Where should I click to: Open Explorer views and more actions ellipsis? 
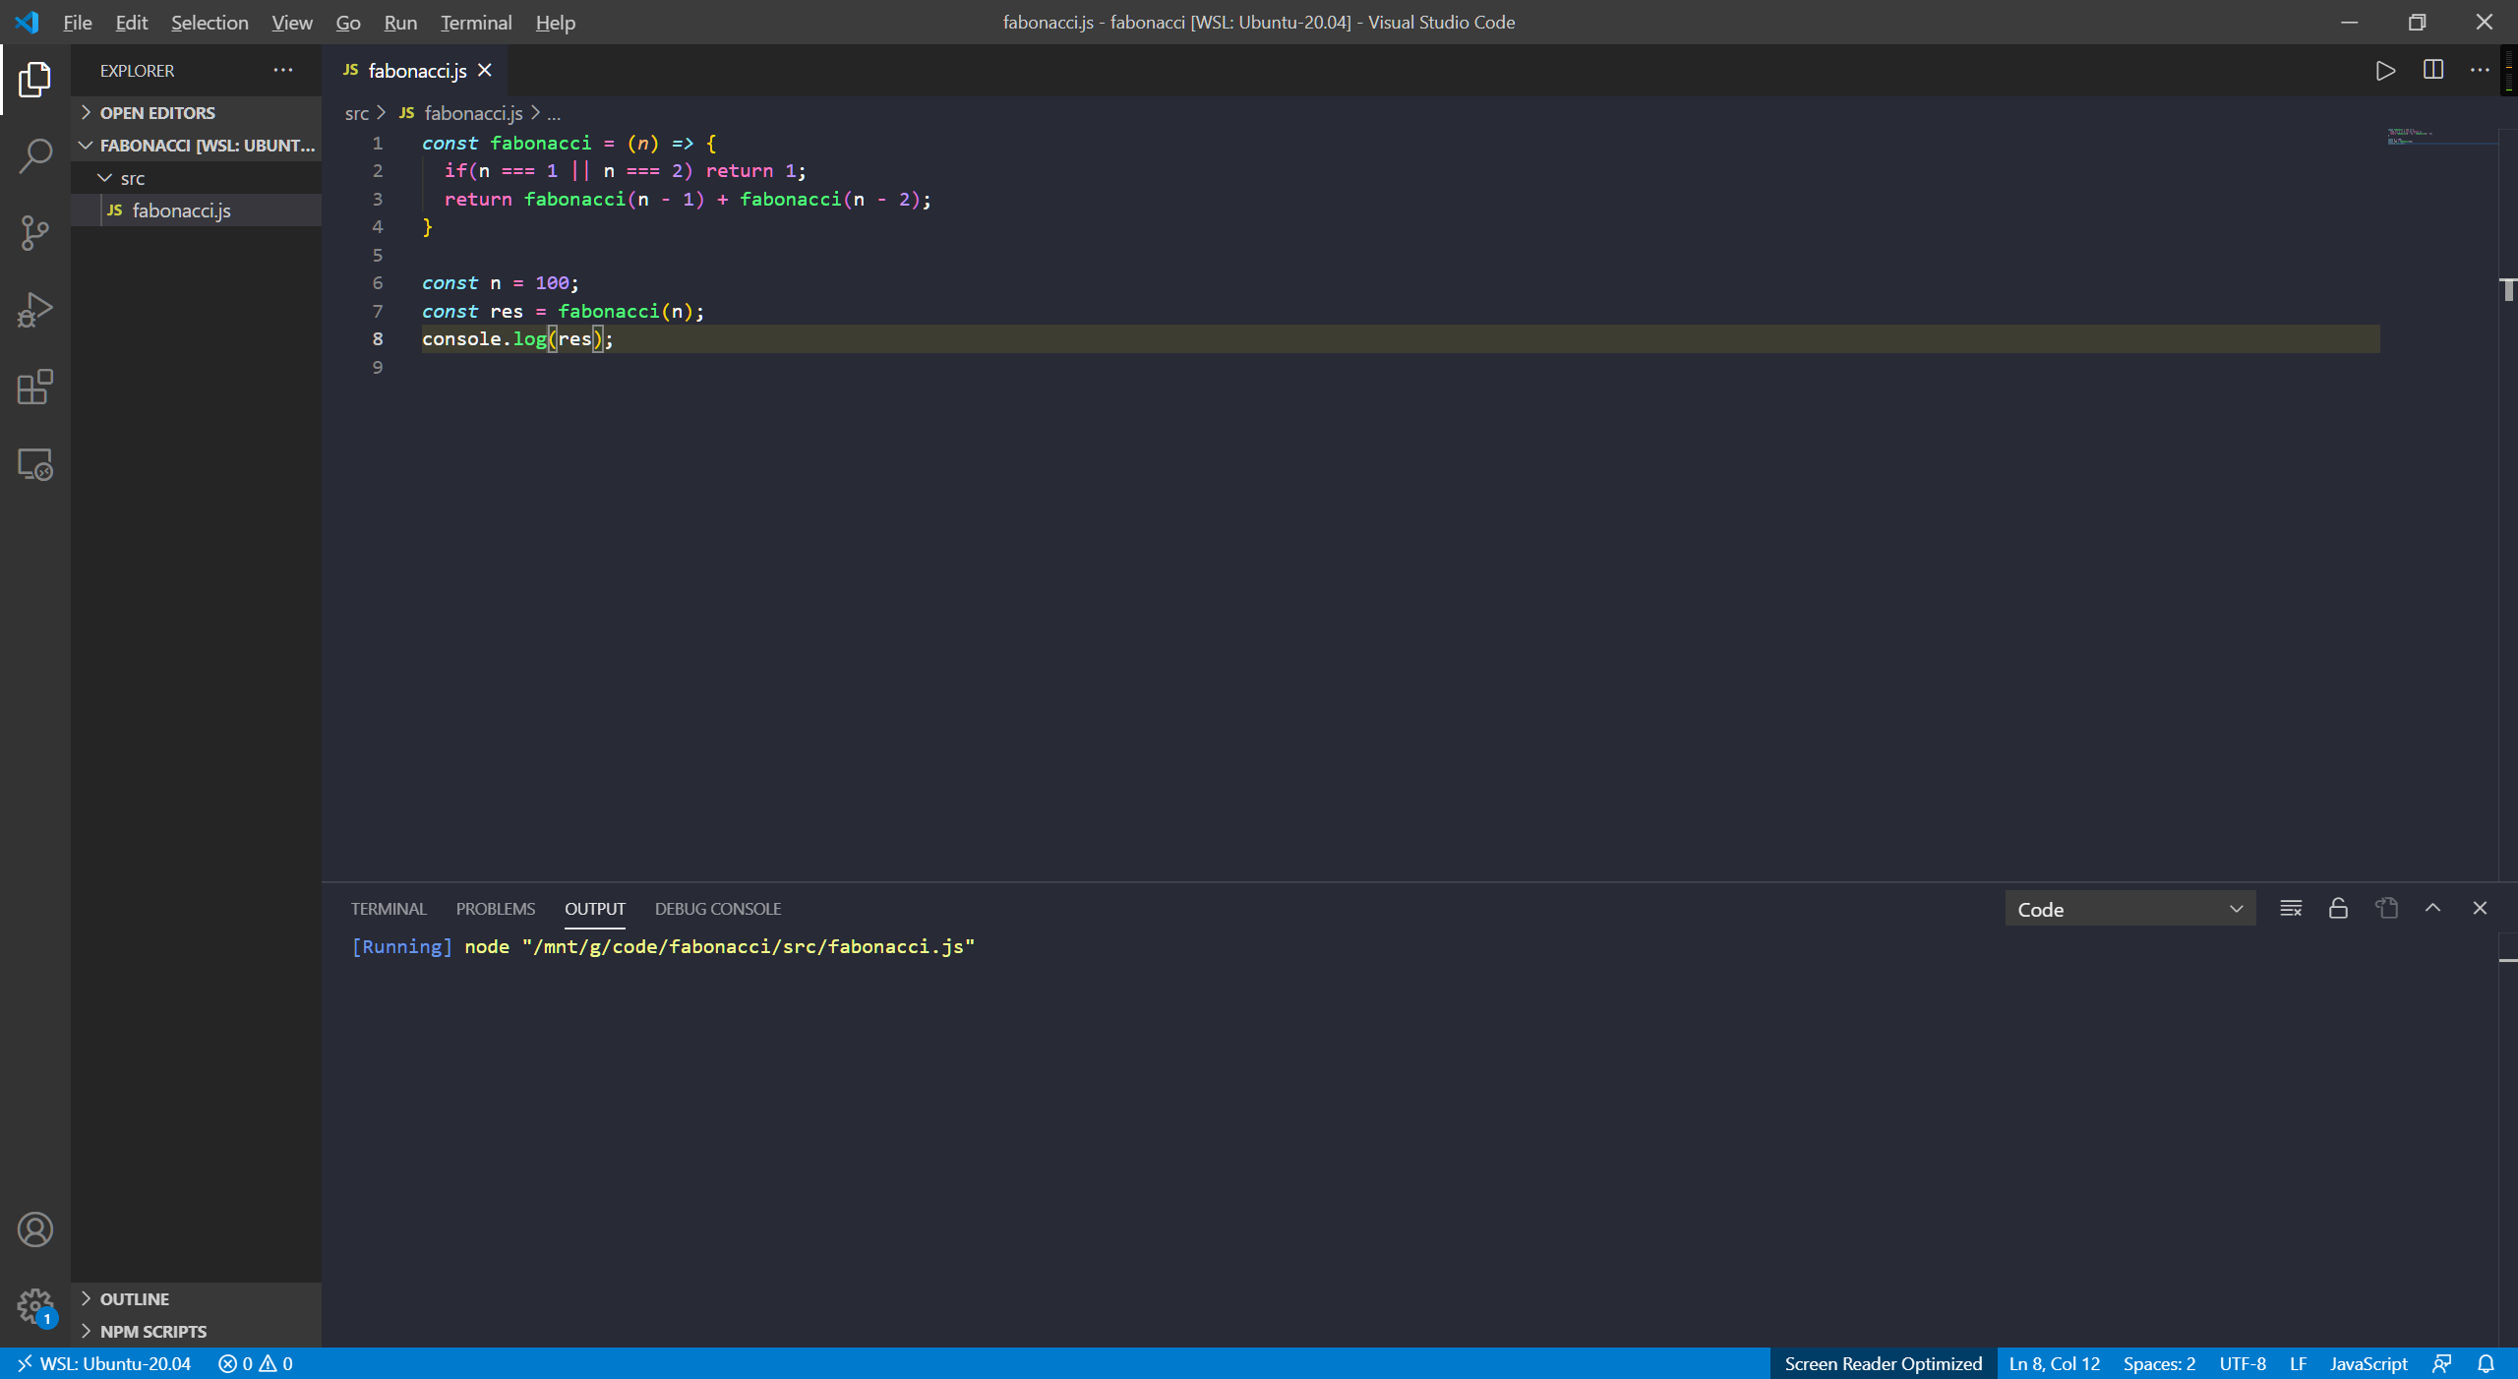tap(283, 70)
